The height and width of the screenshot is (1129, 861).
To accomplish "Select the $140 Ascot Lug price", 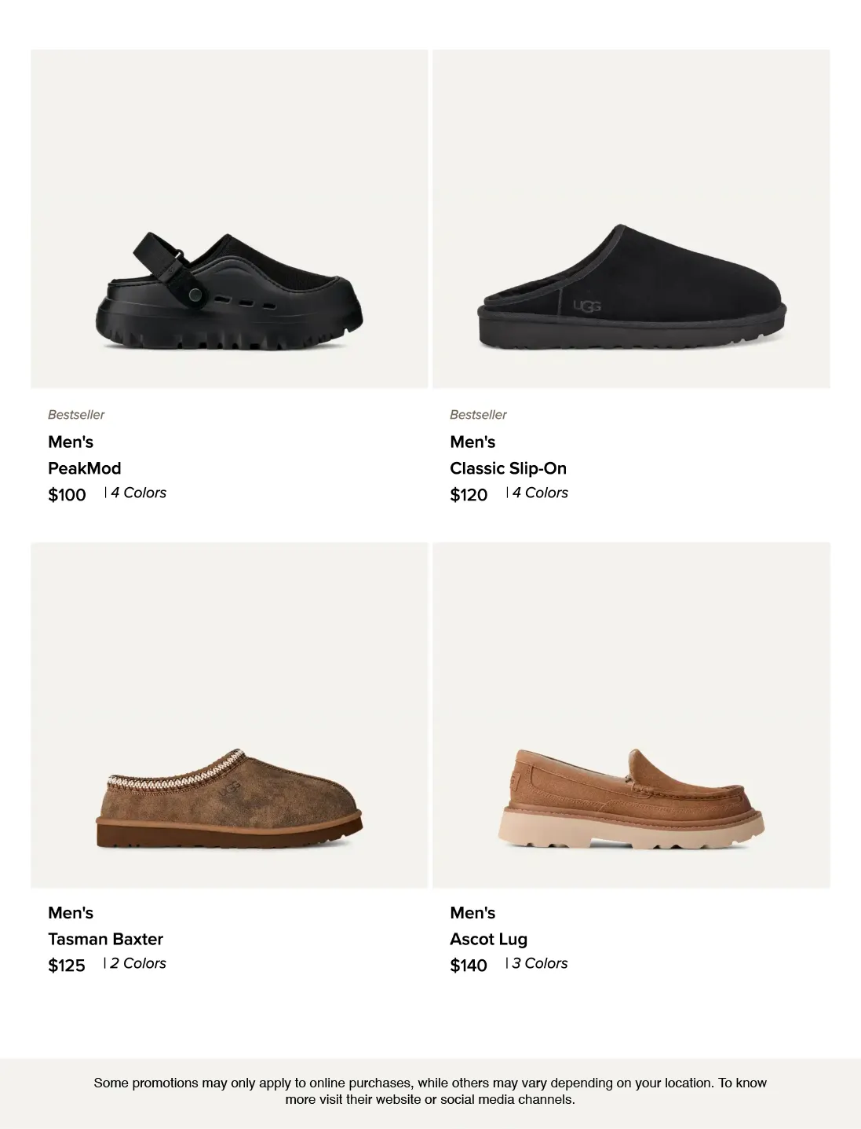I will click(469, 966).
